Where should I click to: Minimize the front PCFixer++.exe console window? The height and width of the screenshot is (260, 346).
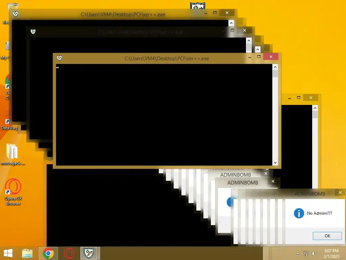pos(250,57)
